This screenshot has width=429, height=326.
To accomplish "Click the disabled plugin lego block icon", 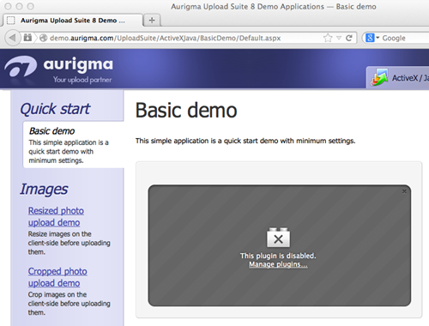I will pyautogui.click(x=278, y=238).
